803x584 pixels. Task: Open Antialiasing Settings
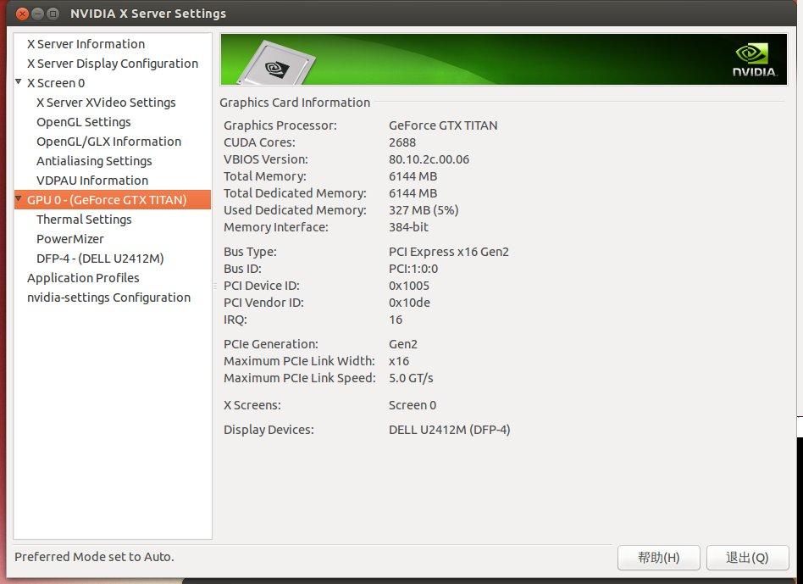(x=94, y=161)
